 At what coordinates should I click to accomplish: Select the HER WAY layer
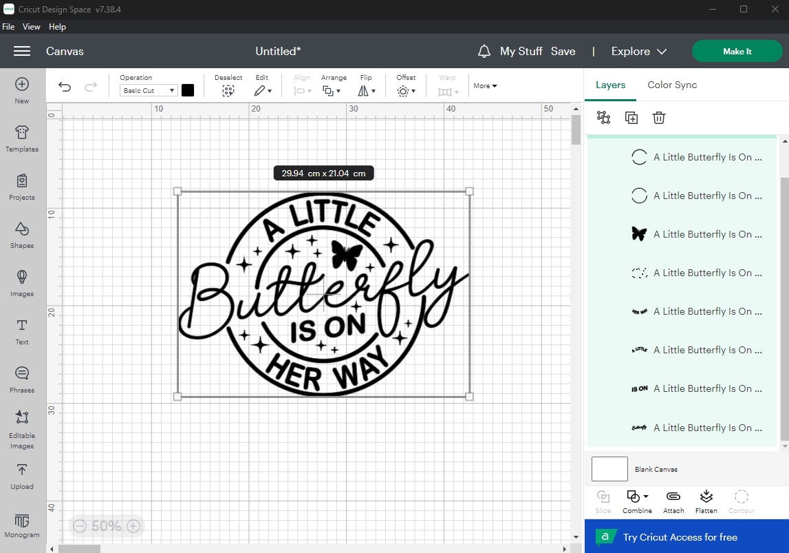click(x=682, y=311)
